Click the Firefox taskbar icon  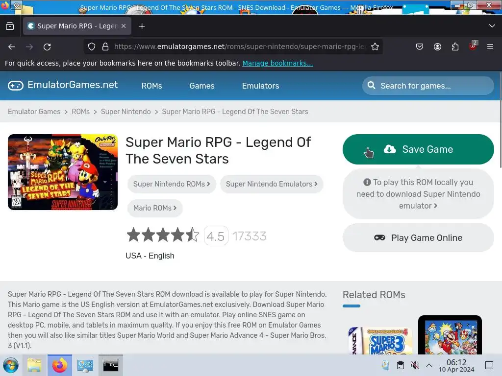click(59, 365)
